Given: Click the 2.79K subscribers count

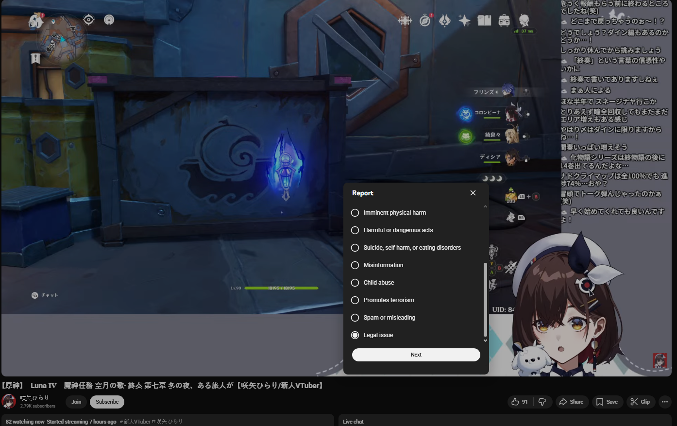Looking at the screenshot, I should 38,406.
